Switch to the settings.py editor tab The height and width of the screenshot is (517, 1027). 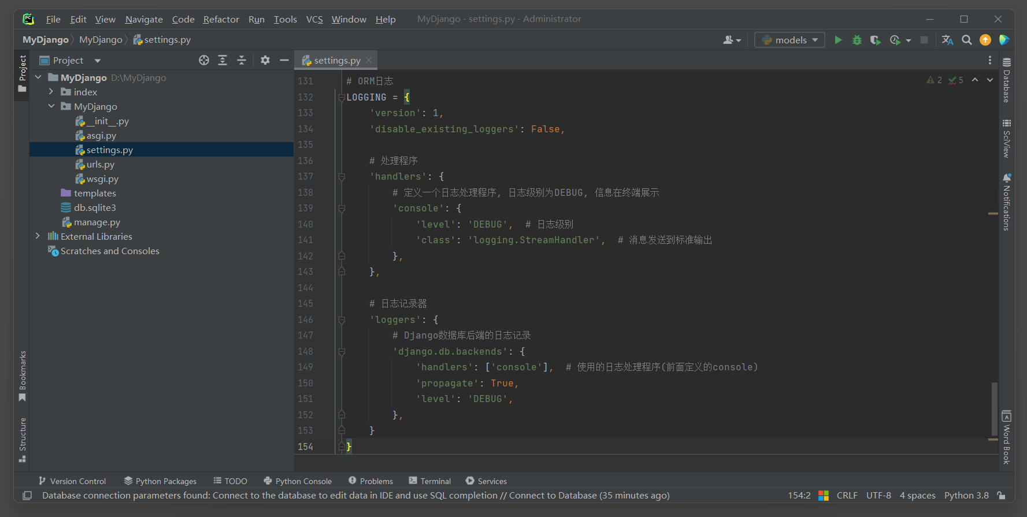(x=336, y=60)
